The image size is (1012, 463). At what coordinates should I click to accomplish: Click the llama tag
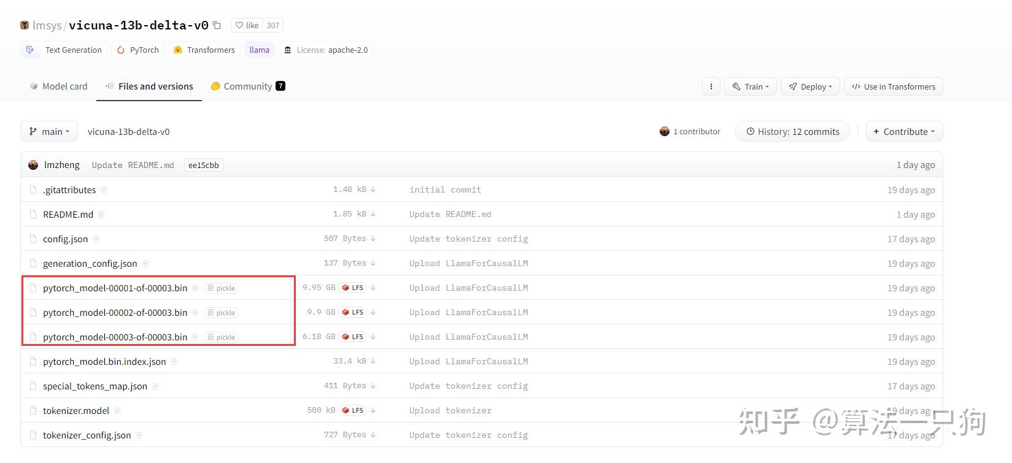point(259,50)
